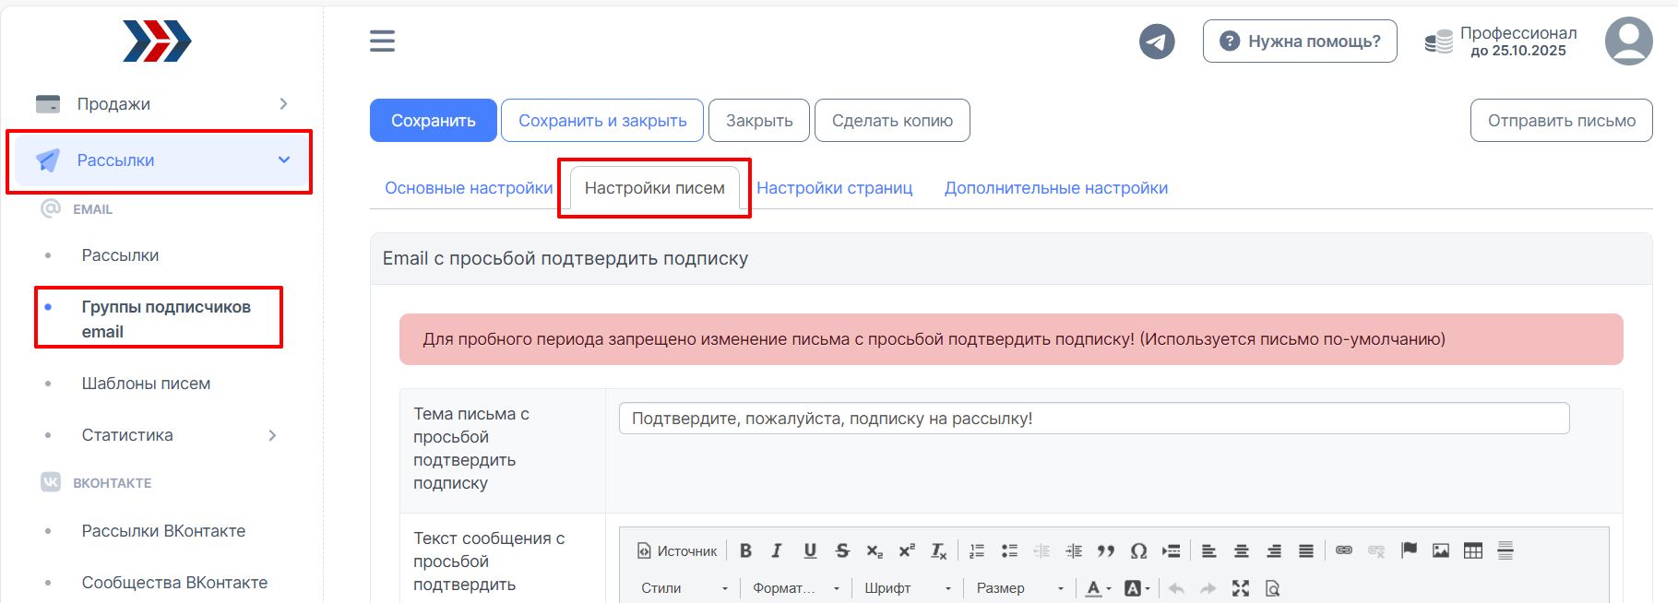
Task: Open the text color picker
Action: (1098, 588)
